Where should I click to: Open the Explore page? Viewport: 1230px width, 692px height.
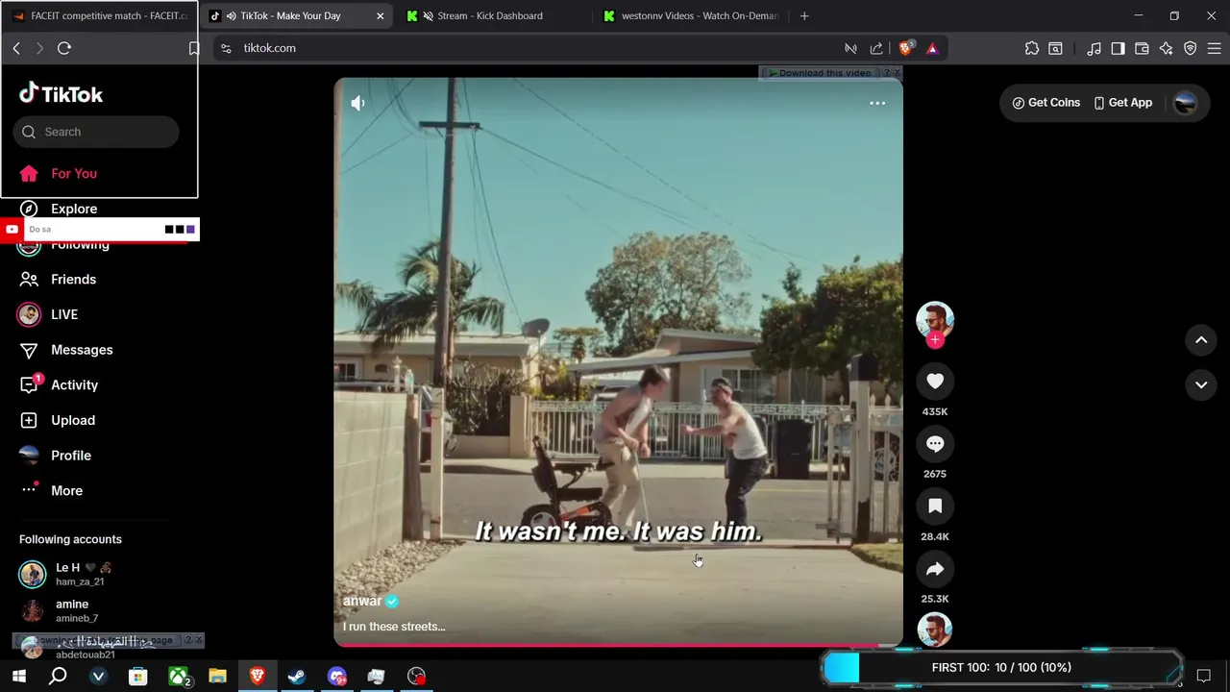click(x=59, y=209)
